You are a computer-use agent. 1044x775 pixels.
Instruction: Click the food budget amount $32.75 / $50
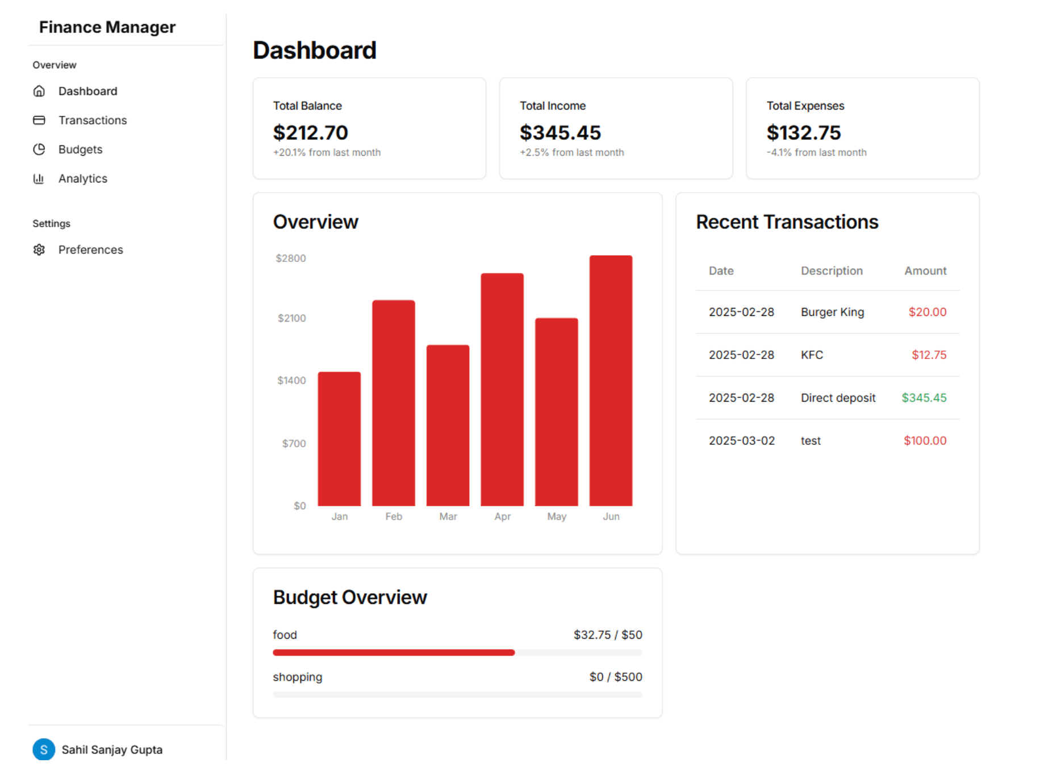[608, 635]
